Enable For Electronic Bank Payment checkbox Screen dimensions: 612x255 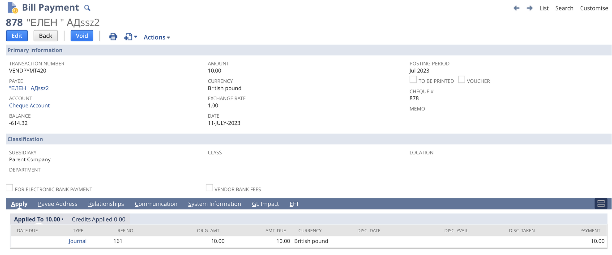click(9, 188)
